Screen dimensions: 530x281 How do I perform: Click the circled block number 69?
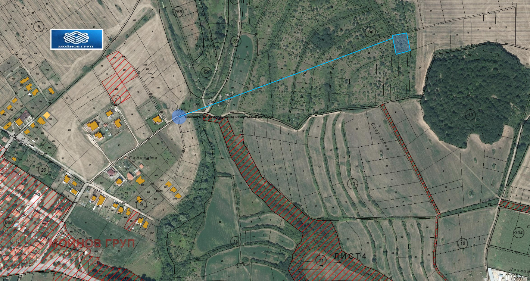[235, 41]
